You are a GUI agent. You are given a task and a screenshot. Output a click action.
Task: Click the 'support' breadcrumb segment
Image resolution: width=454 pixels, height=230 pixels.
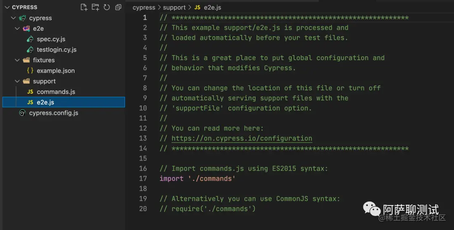point(174,7)
